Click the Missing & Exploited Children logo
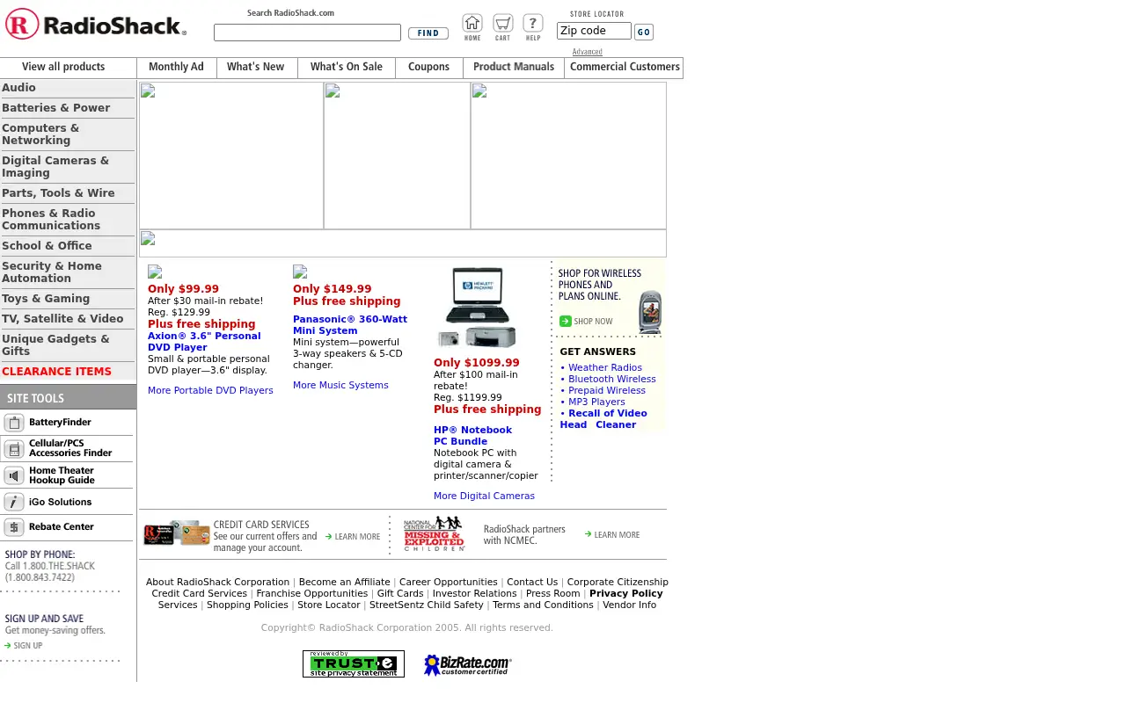 point(434,533)
